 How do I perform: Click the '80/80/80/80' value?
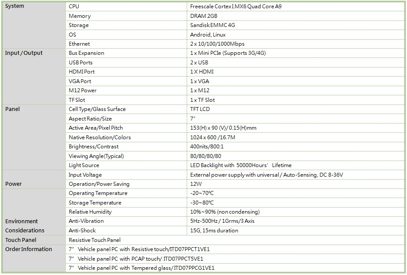click(x=205, y=156)
